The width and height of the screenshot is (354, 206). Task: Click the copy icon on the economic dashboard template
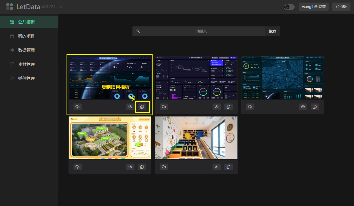point(142,107)
